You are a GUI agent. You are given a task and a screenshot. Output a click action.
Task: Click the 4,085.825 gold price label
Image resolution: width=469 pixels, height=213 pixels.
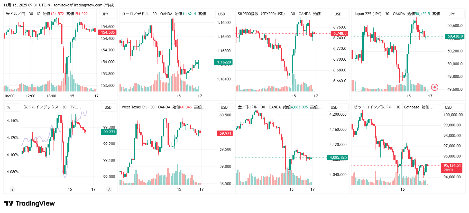(338, 158)
